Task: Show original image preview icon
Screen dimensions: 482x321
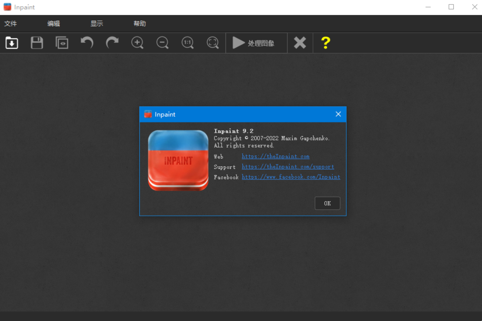Action: pyautogui.click(x=62, y=43)
